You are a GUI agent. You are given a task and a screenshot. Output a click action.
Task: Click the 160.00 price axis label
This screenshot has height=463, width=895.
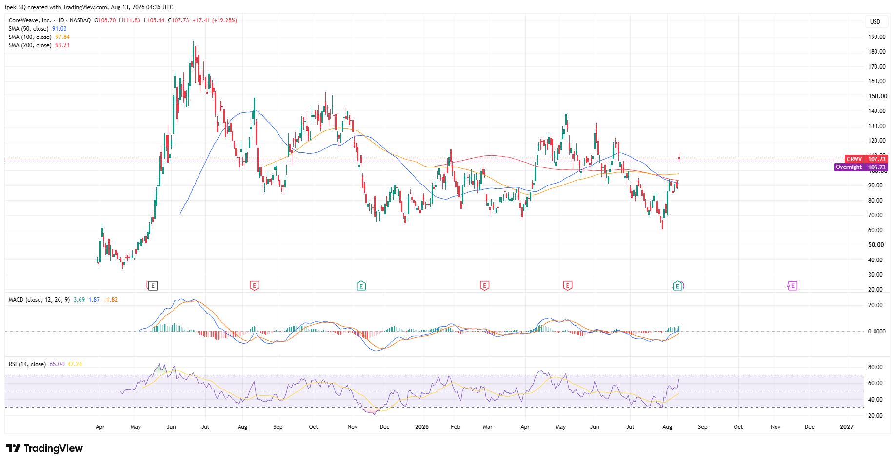click(877, 81)
